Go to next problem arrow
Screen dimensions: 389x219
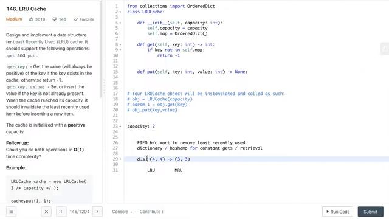tap(97, 212)
